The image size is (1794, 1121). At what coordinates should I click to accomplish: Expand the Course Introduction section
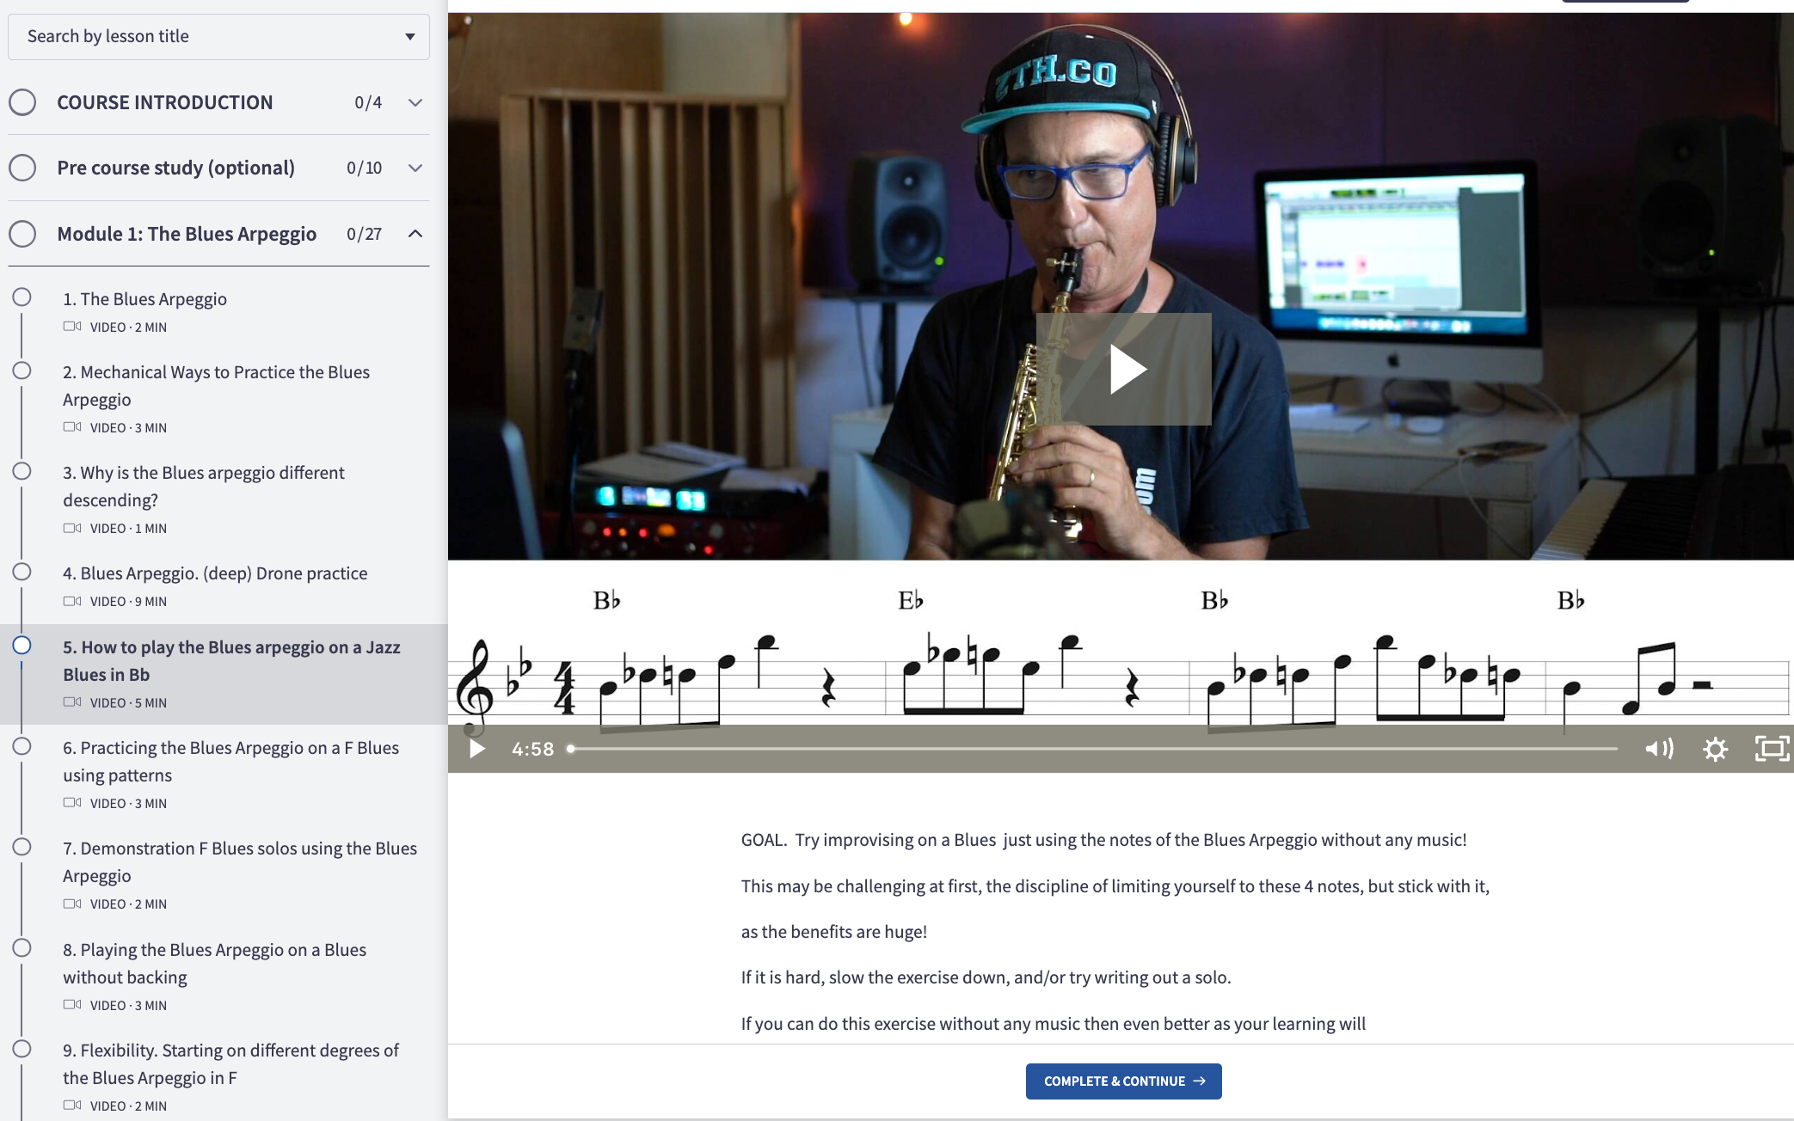pos(415,102)
